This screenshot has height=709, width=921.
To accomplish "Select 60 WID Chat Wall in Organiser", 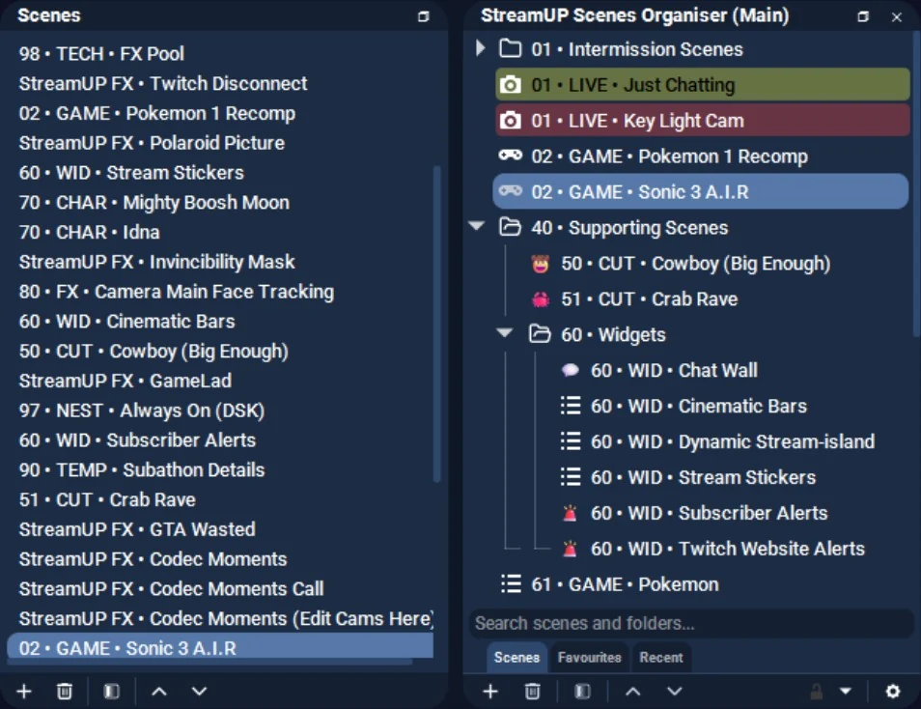I will [x=674, y=370].
